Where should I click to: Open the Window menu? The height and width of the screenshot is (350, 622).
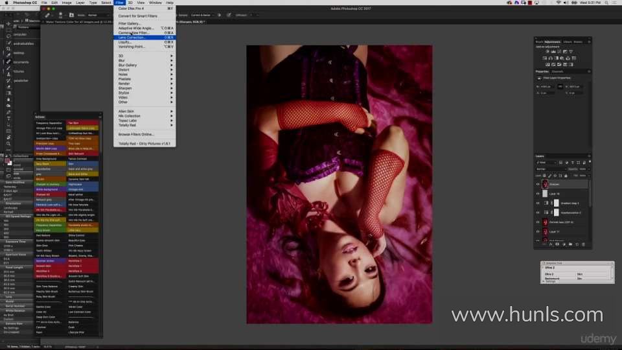coord(155,3)
